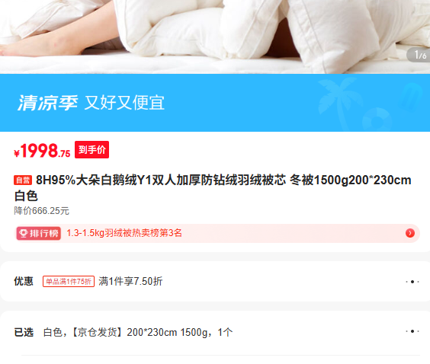Click 满1件享7.50折 discount text

coord(130,281)
